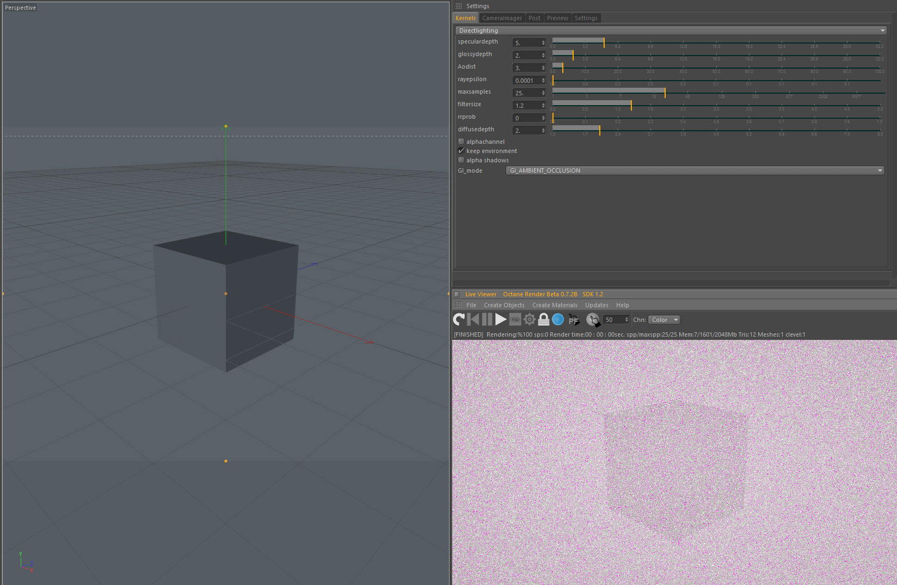Click the small square beside Live Viewer title
Image resolution: width=897 pixels, height=585 pixels.
pos(457,294)
